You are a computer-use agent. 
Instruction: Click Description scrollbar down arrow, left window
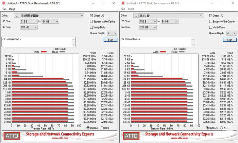(73, 45)
